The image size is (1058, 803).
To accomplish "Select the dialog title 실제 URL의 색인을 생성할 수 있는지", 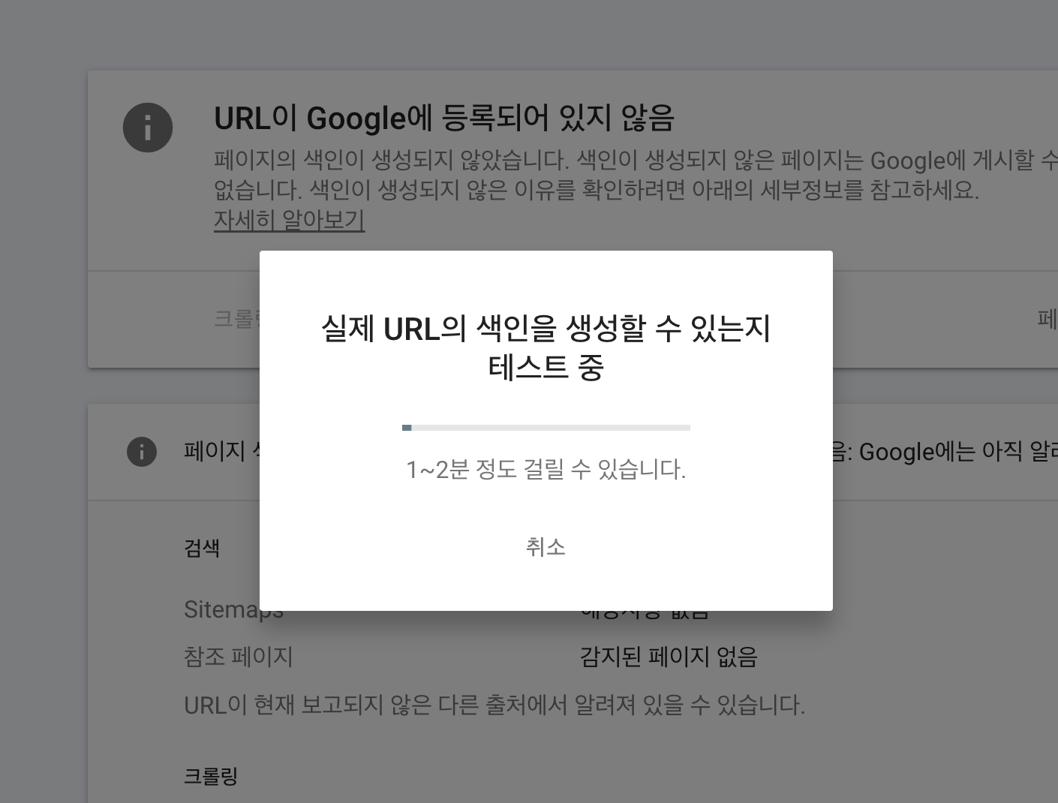I will 546,329.
